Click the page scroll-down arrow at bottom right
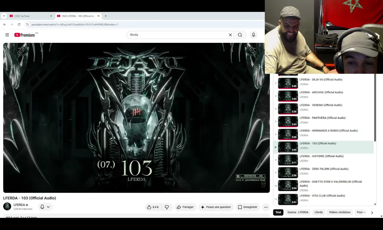Screen dimensions: 383x230 coord(381,216)
